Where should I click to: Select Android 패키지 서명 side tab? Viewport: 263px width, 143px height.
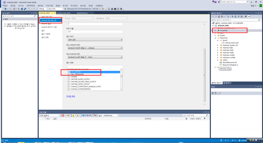click(49, 27)
